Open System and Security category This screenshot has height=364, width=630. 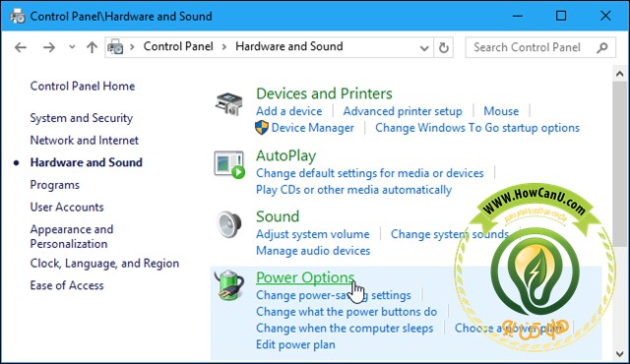pos(81,118)
